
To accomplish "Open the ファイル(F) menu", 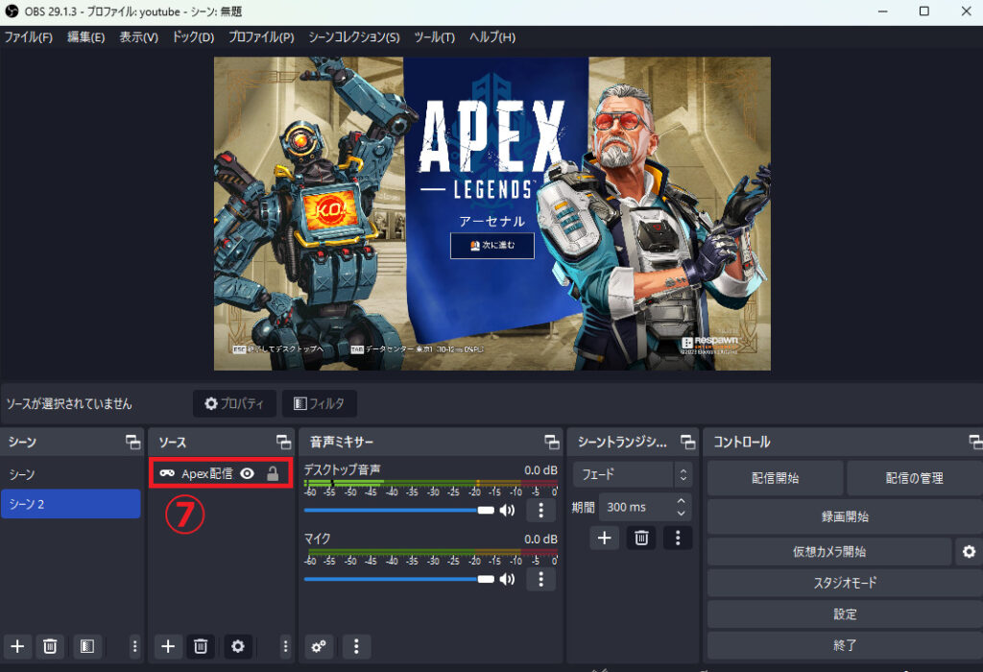I will 28,37.
